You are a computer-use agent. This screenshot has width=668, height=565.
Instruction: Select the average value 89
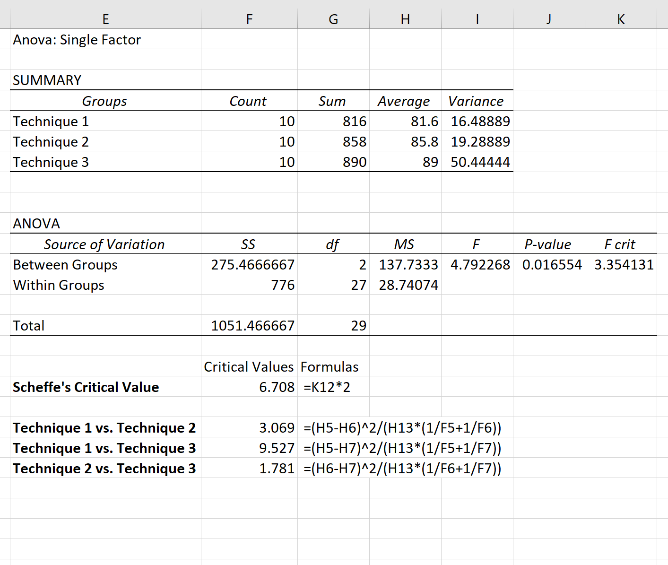click(x=405, y=162)
